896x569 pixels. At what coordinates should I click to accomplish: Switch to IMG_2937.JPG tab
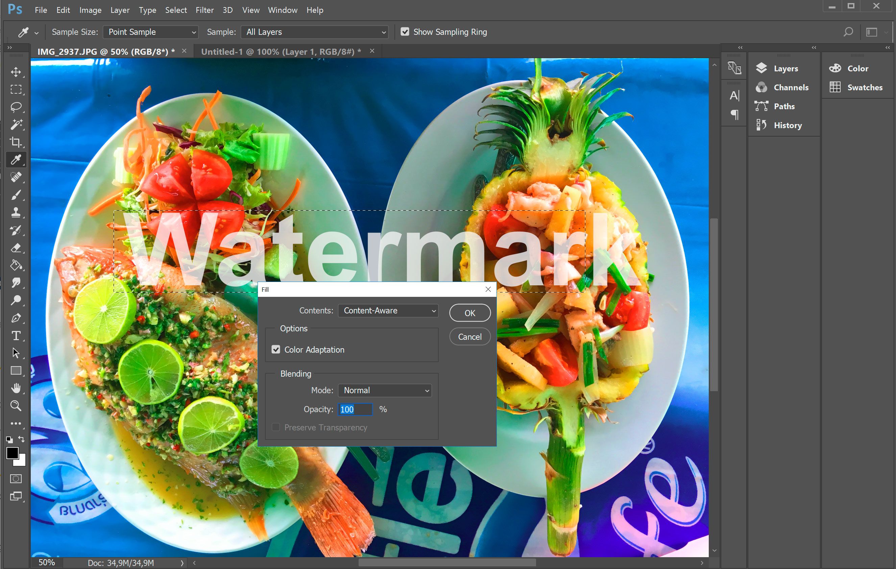107,51
